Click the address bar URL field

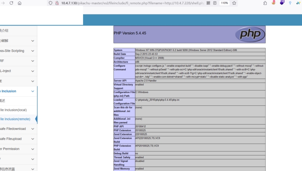pos(133,3)
